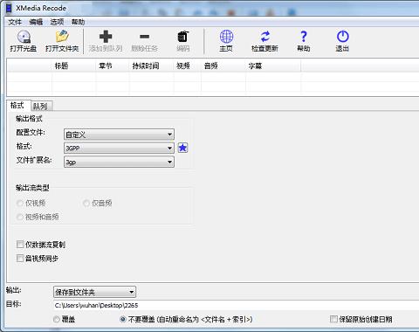
Task: Switch to the Format (格式) tab
Action: [x=17, y=106]
